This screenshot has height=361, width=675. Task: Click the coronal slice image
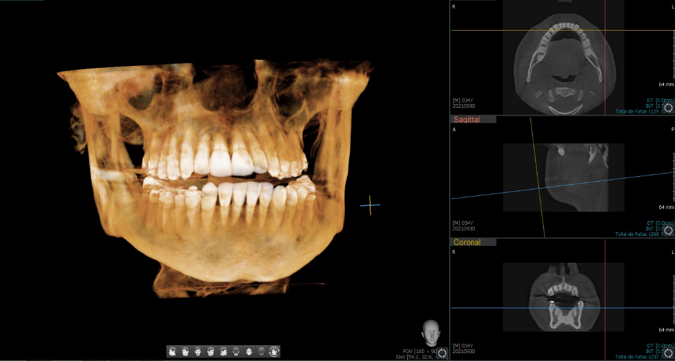pos(563,298)
